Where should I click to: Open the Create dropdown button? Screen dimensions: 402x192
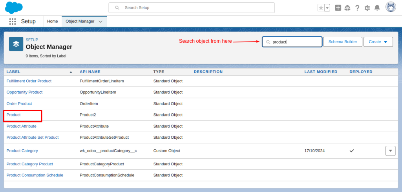tap(378, 42)
